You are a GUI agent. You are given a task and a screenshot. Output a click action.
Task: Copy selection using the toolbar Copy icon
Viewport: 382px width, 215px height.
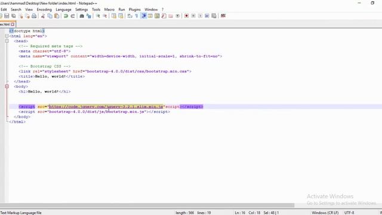pos(50,16)
